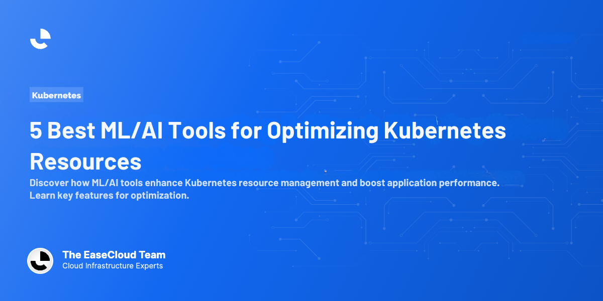This screenshot has width=603, height=301.
Task: Click The EaseCloud Team author name
Action: (114, 255)
